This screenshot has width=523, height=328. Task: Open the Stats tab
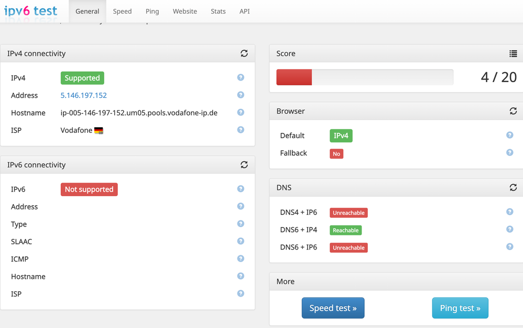point(218,12)
